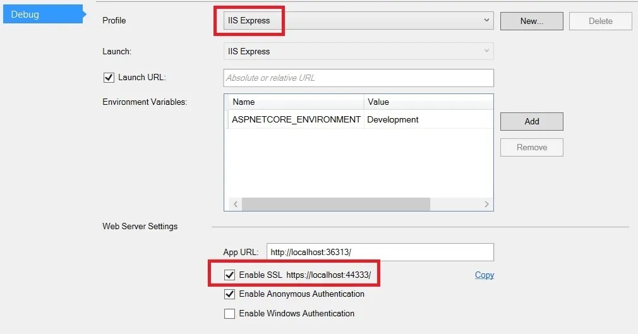This screenshot has width=638, height=334.
Task: Click the Value column header
Action: coord(428,102)
